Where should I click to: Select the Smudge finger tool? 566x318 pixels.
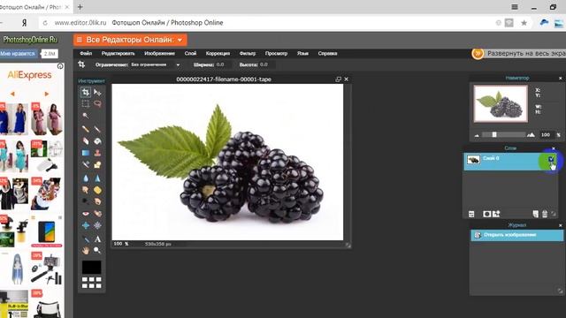click(x=86, y=190)
